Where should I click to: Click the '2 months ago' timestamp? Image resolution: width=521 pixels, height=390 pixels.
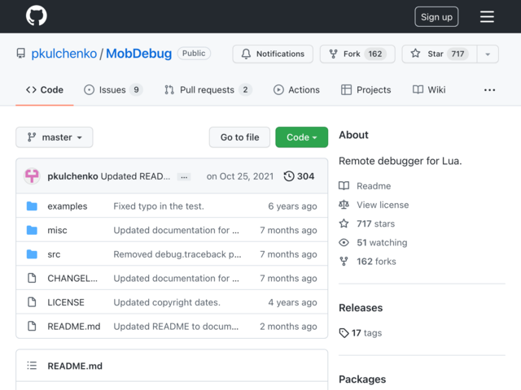point(288,327)
